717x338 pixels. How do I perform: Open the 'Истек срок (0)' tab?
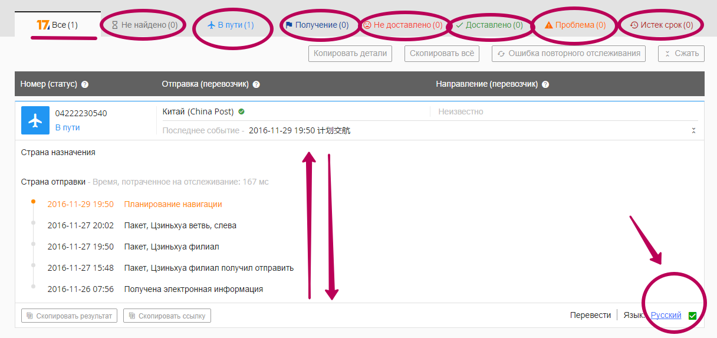pos(661,25)
